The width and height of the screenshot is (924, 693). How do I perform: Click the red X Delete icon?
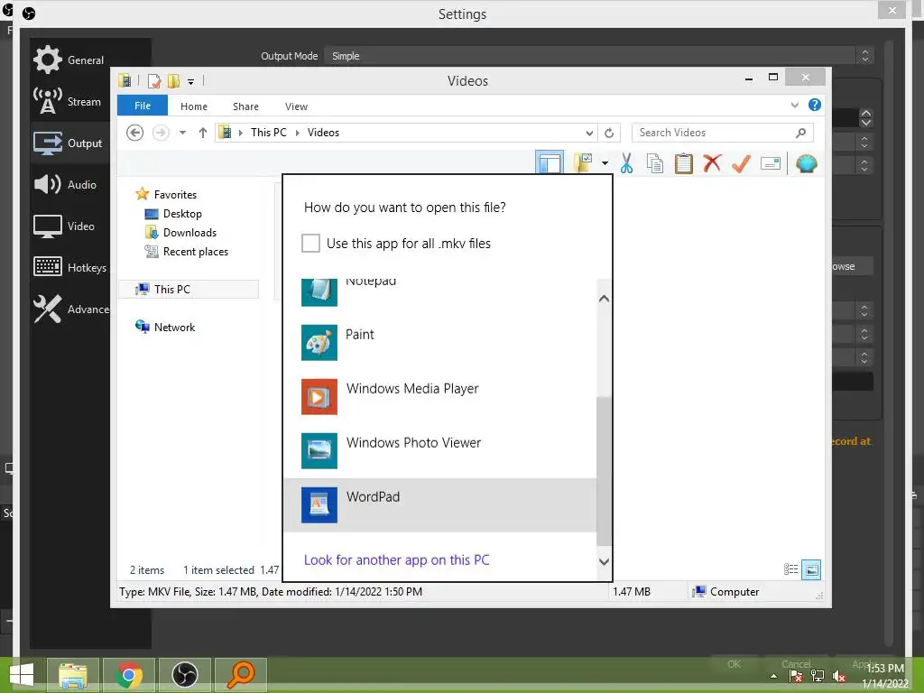coord(713,163)
